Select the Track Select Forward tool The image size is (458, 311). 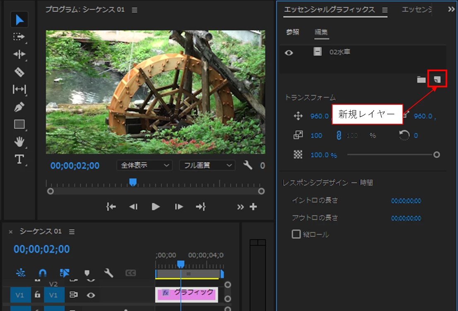tap(19, 37)
